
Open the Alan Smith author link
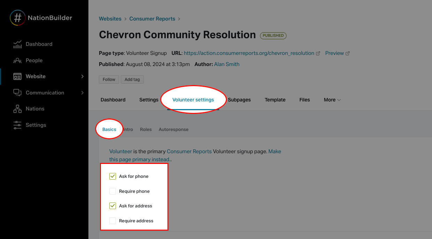tap(227, 64)
